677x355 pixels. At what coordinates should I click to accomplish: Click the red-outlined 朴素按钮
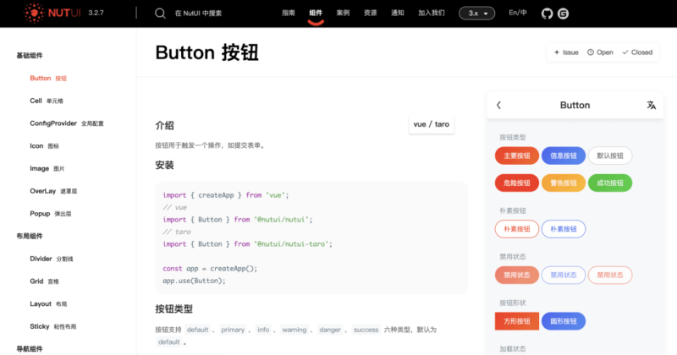(517, 229)
